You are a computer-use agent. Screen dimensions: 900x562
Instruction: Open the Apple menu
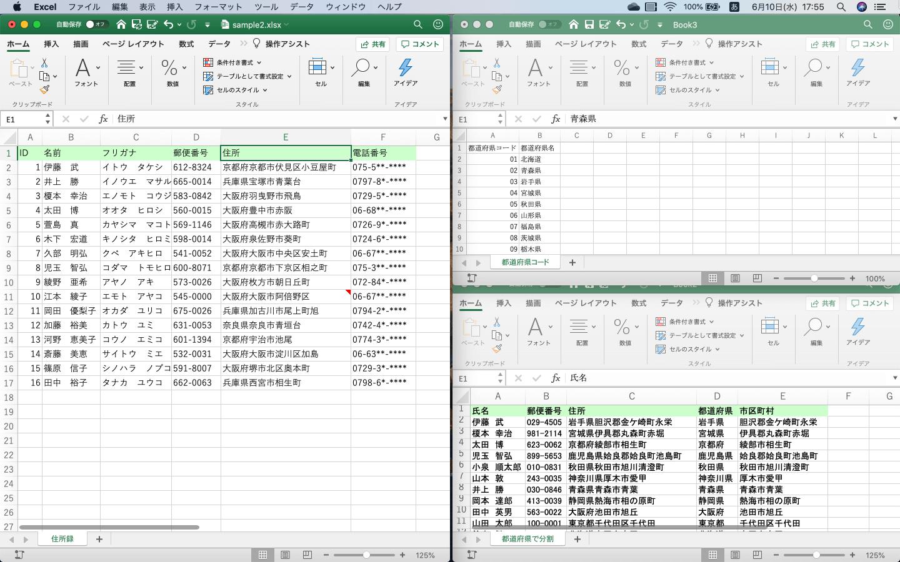[17, 7]
